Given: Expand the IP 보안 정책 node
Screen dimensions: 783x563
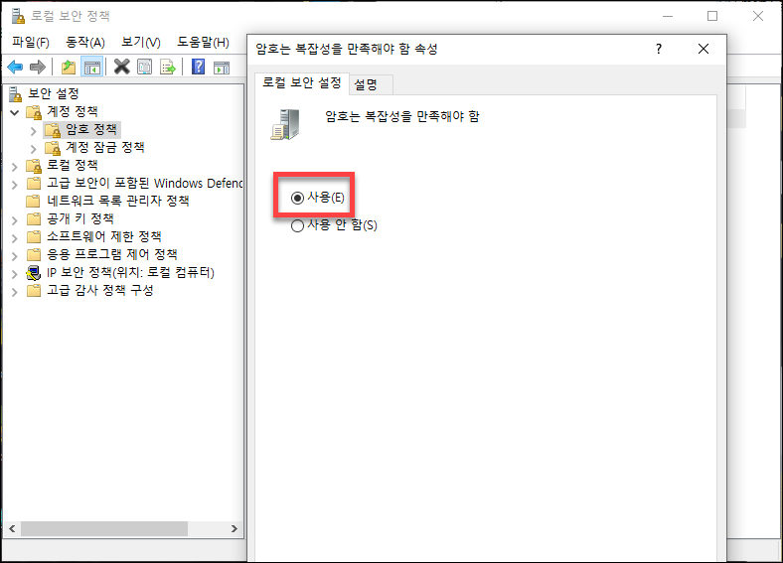Looking at the screenshot, I should pos(15,274).
